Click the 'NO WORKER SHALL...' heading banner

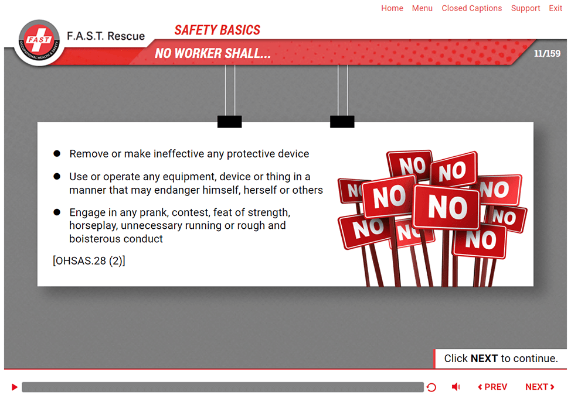point(213,54)
